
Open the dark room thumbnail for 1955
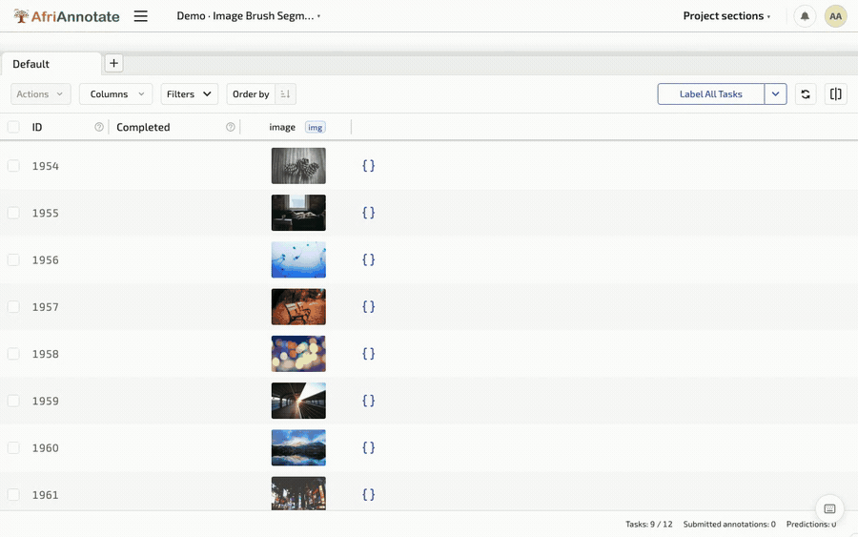tap(298, 213)
